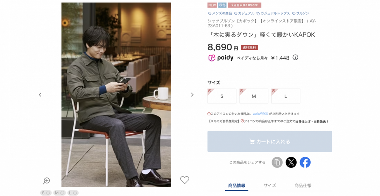This screenshot has width=380, height=196.
Task: Show next product image with right arrow
Action: (x=192, y=95)
